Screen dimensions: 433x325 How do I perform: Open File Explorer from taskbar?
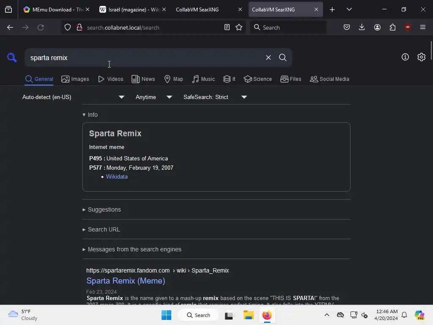point(248,315)
